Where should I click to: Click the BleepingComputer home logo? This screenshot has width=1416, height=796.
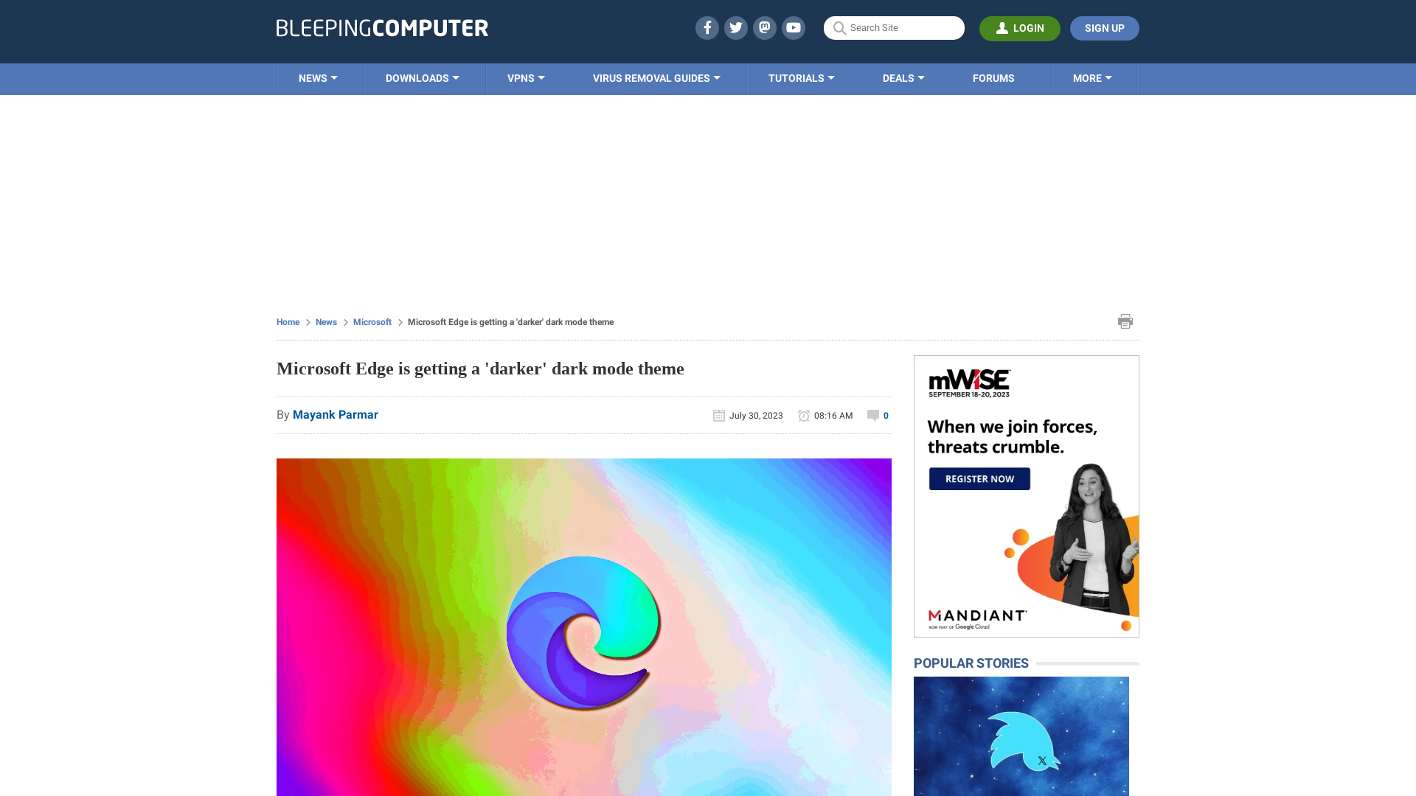click(382, 27)
